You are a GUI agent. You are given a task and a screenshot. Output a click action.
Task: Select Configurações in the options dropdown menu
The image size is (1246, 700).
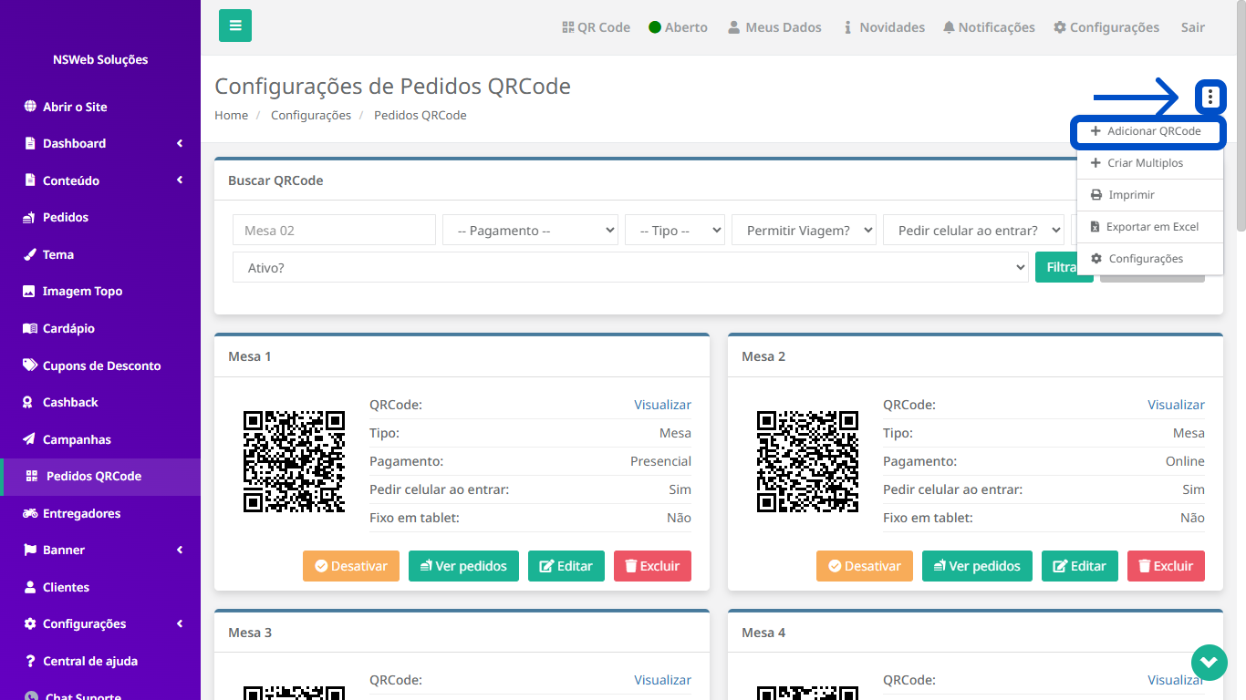(1149, 259)
